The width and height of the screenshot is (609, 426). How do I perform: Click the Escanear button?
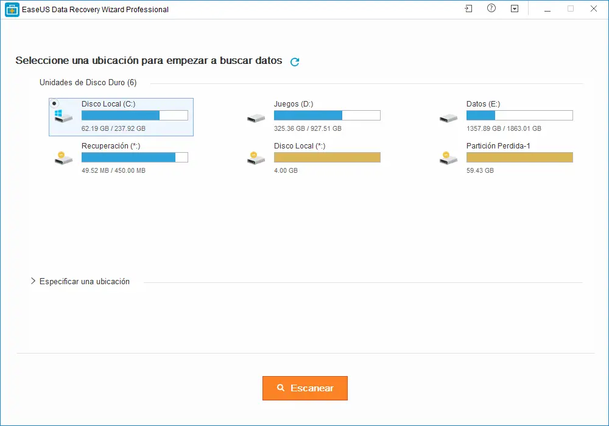(305, 388)
